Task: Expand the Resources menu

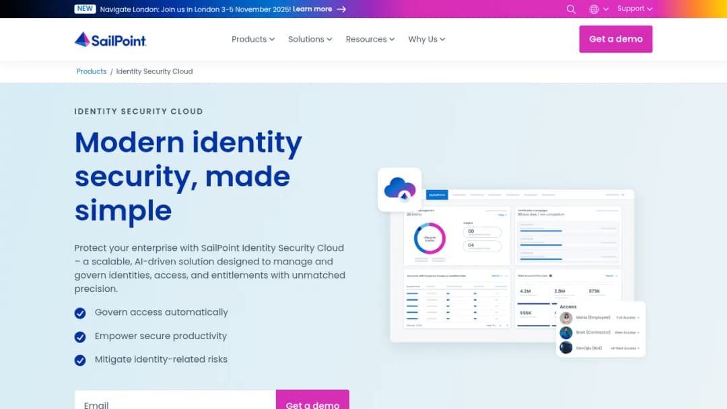Action: point(370,40)
